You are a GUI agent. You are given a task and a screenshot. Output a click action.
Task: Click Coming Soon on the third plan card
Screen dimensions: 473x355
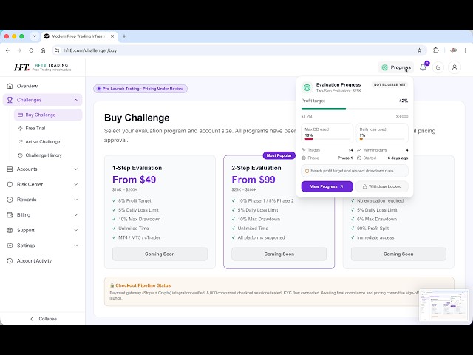[398, 254]
